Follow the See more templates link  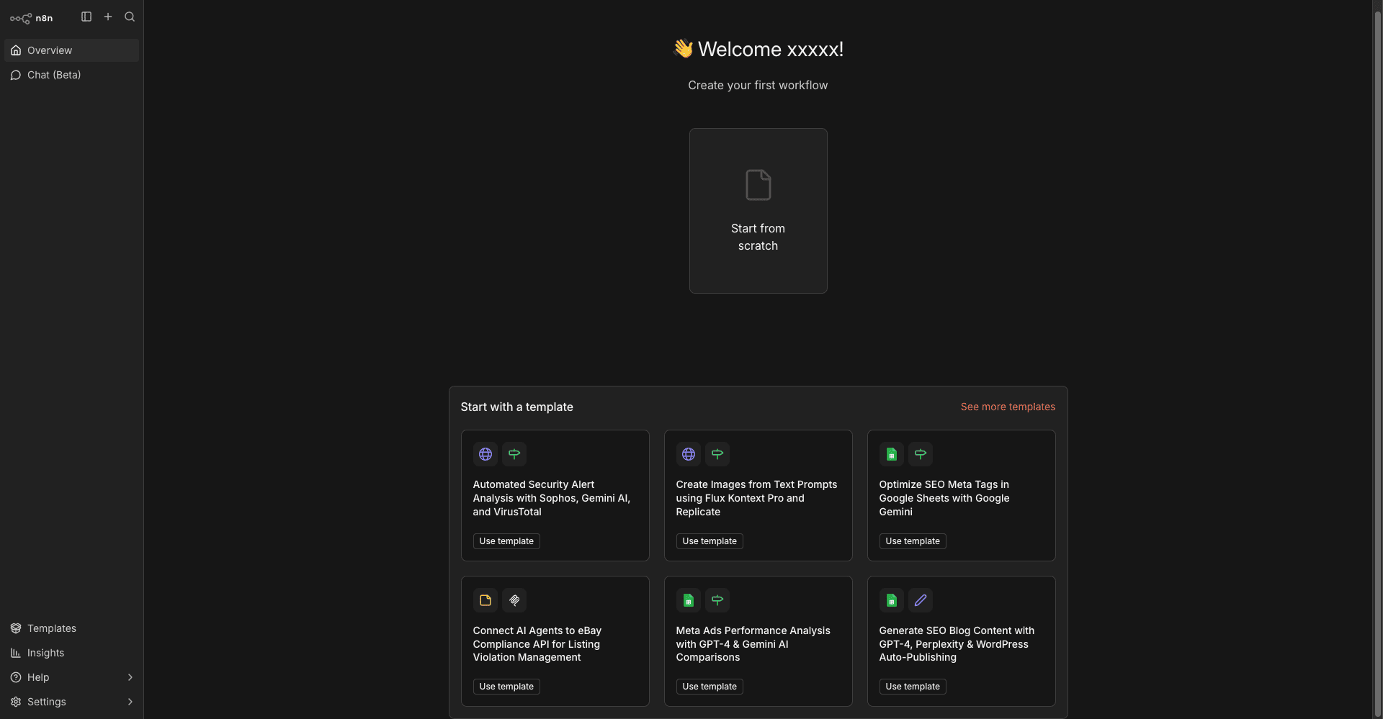click(1007, 407)
